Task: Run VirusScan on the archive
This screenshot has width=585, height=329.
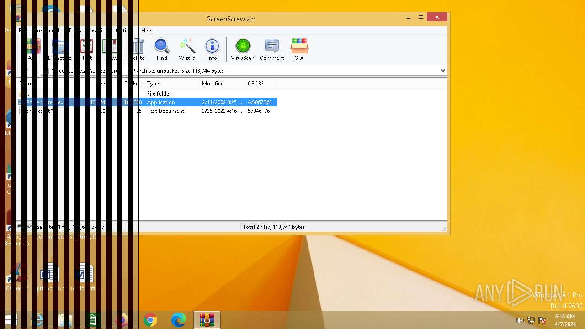Action: [243, 49]
